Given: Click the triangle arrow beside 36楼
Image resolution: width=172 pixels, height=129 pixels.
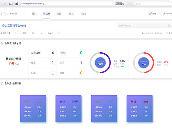Looking at the screenshot, I should pos(59,33).
